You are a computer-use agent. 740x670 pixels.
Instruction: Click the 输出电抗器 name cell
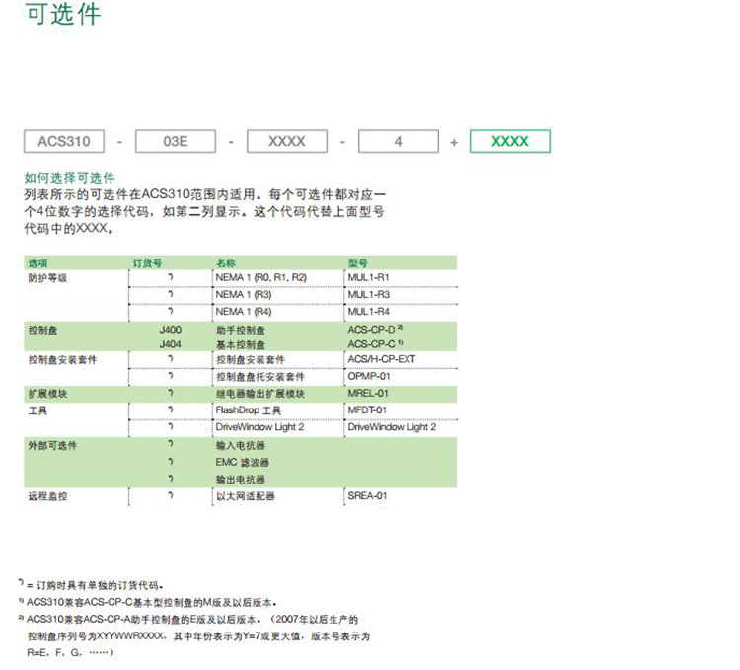coord(241,480)
